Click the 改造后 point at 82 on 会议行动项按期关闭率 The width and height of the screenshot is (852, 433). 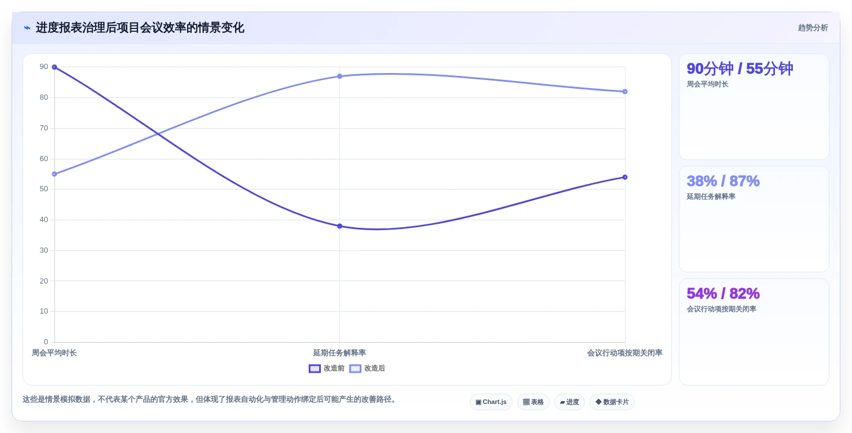625,92
